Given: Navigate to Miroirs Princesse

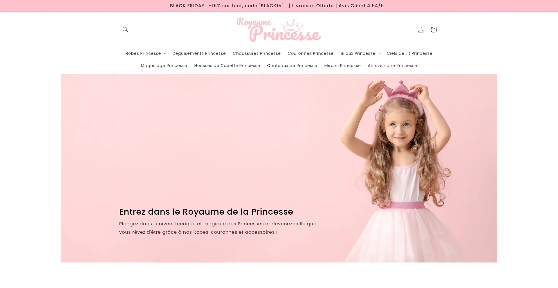Looking at the screenshot, I should [342, 66].
